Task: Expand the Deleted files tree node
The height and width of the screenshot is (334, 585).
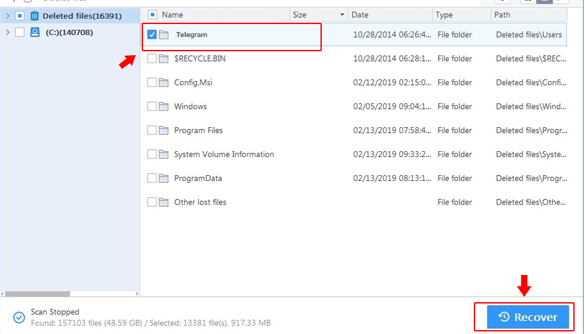Action: point(7,16)
